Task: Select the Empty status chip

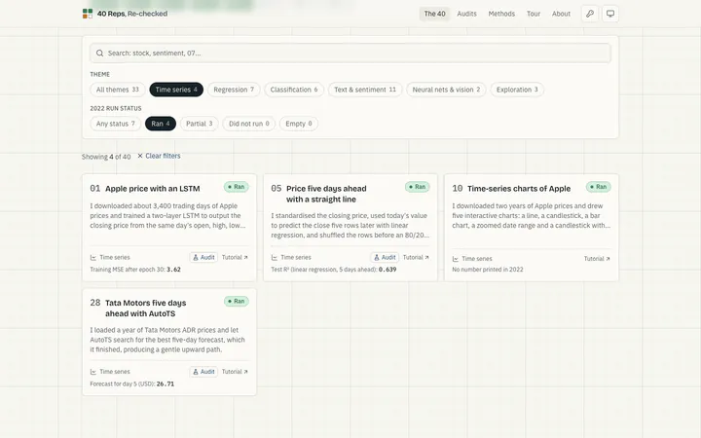Action: coord(299,124)
